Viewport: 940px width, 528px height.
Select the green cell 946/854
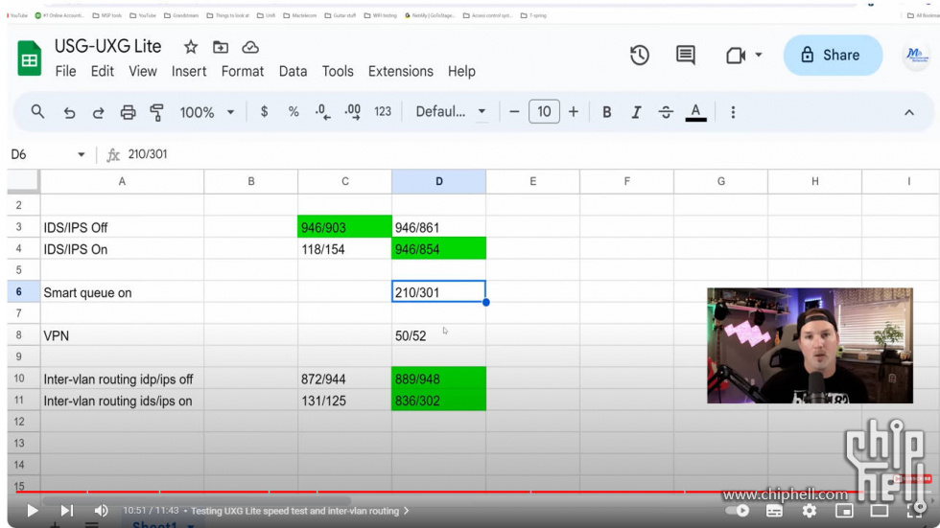pos(439,248)
